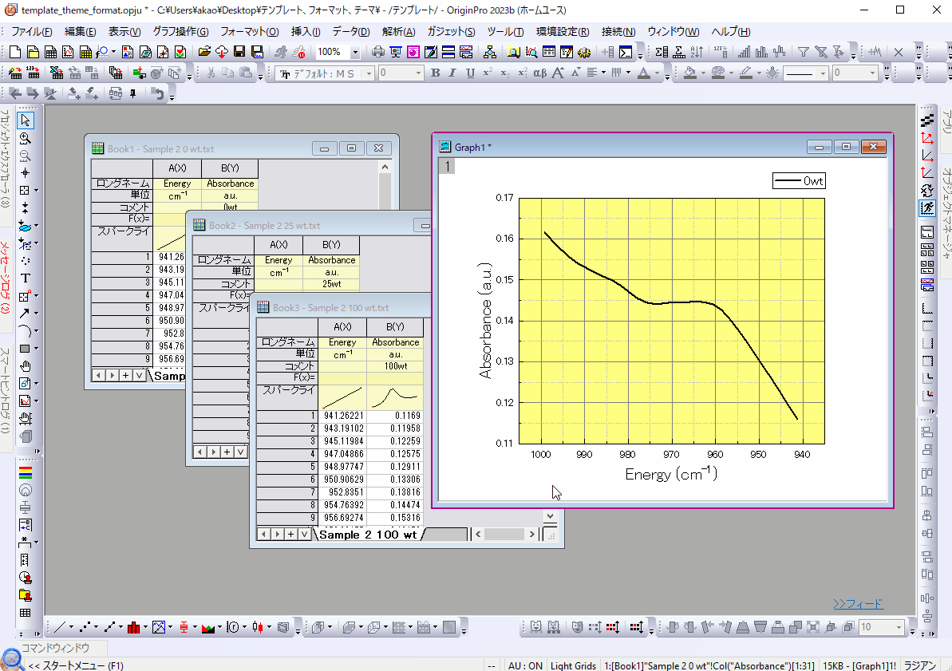Click the Line plot icon in bottom toolbar
The width and height of the screenshot is (952, 671).
click(x=60, y=627)
